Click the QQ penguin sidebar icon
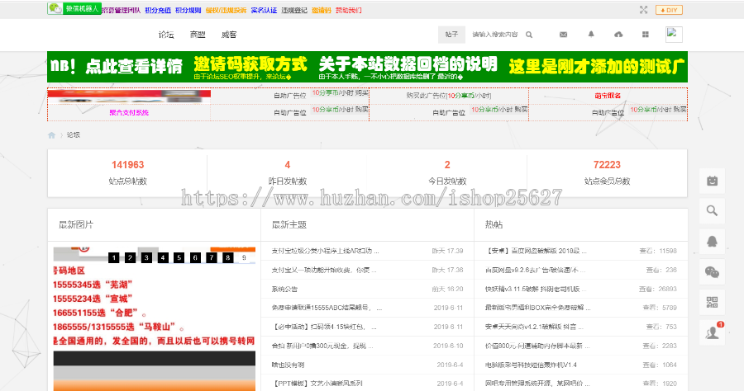 [x=712, y=241]
